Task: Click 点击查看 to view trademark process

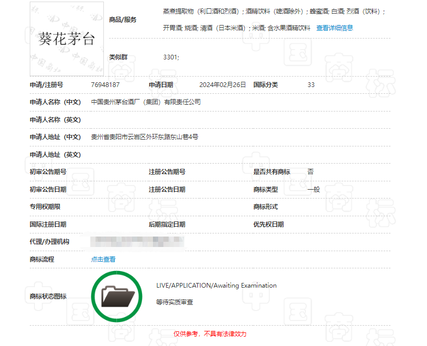Action: click(x=103, y=259)
